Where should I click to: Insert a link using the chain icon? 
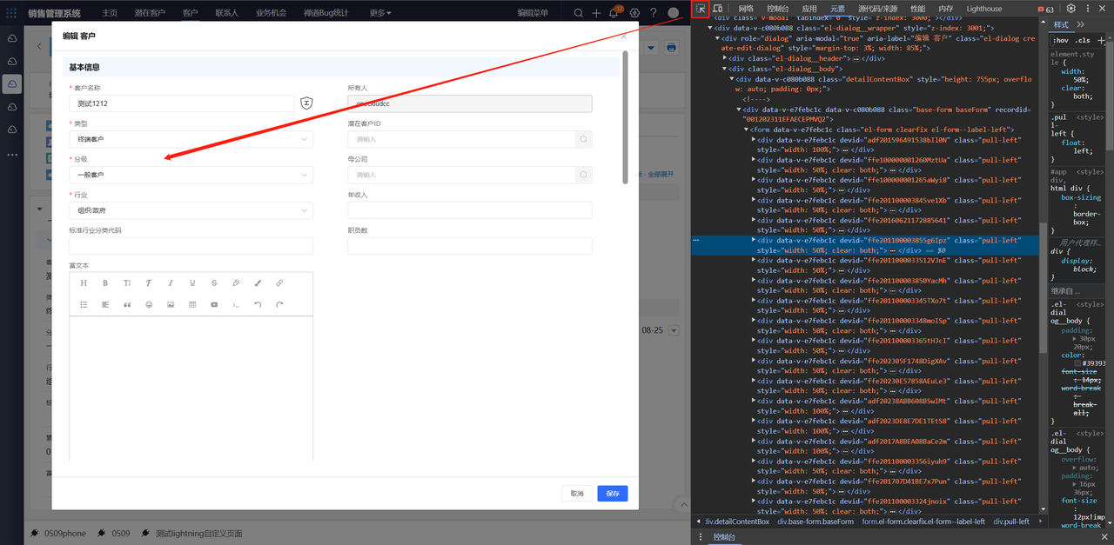tap(279, 283)
